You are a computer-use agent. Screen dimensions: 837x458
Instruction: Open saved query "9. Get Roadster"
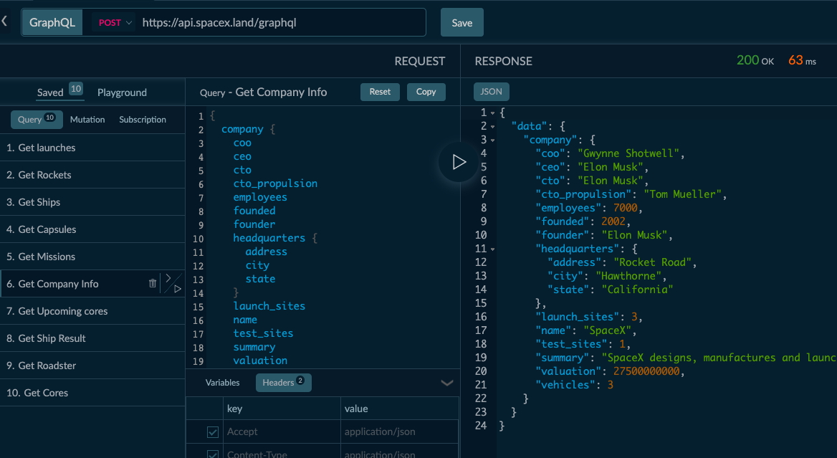(x=92, y=366)
